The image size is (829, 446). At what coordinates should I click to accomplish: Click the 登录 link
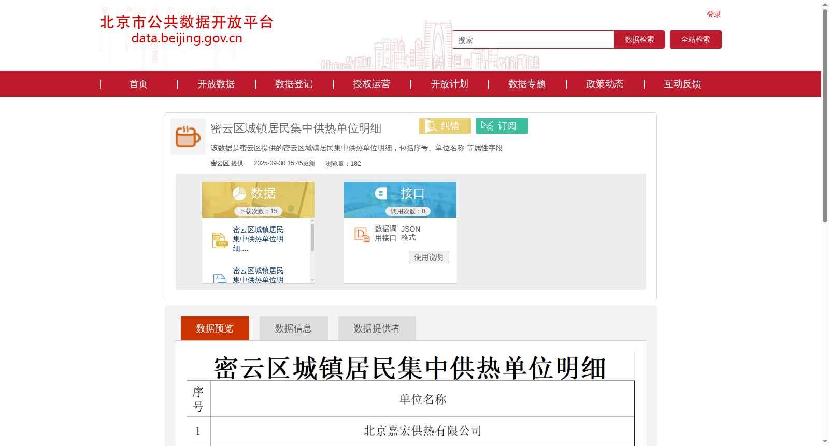[714, 14]
